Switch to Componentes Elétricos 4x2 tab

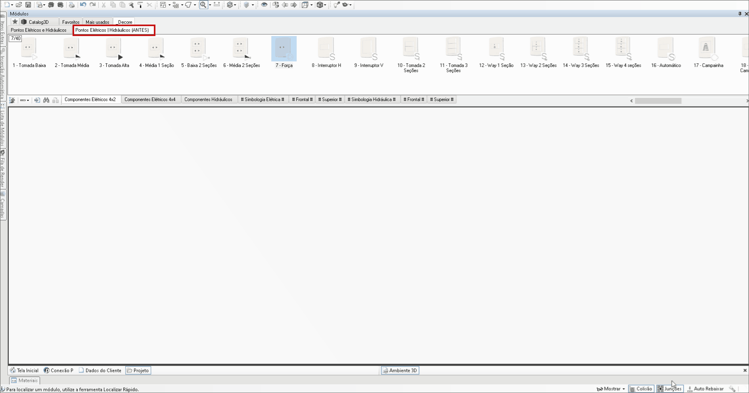click(x=90, y=99)
